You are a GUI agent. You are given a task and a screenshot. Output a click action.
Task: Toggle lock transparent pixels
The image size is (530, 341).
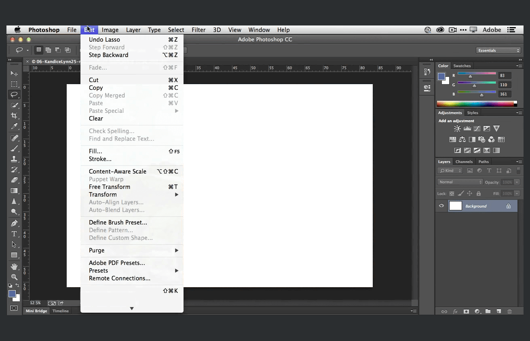[x=452, y=194]
